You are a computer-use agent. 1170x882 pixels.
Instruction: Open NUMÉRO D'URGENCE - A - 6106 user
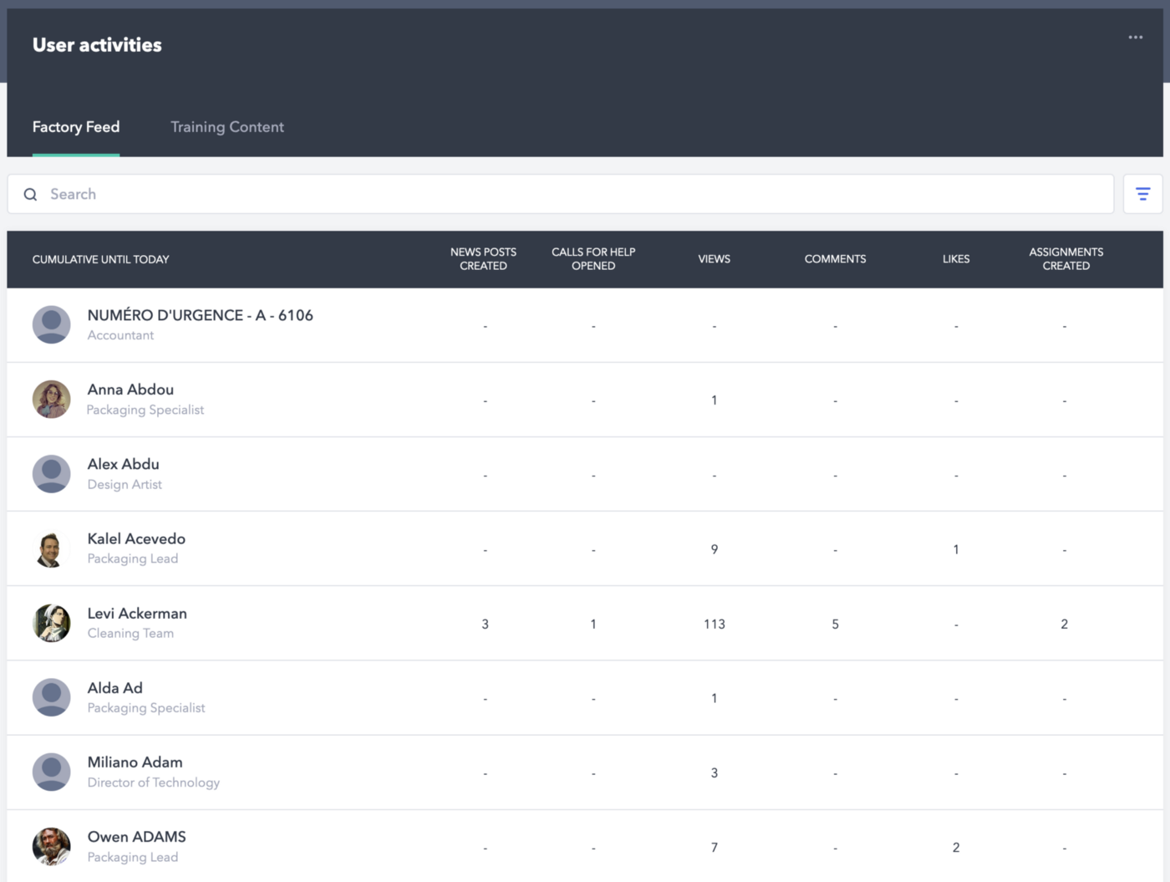[x=201, y=315]
